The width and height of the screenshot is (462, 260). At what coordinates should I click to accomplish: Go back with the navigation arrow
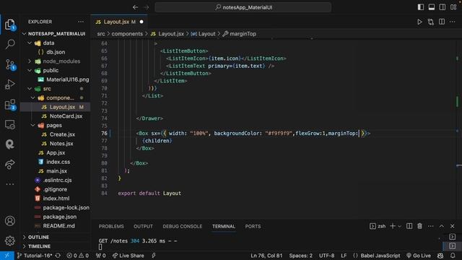[x=135, y=7]
